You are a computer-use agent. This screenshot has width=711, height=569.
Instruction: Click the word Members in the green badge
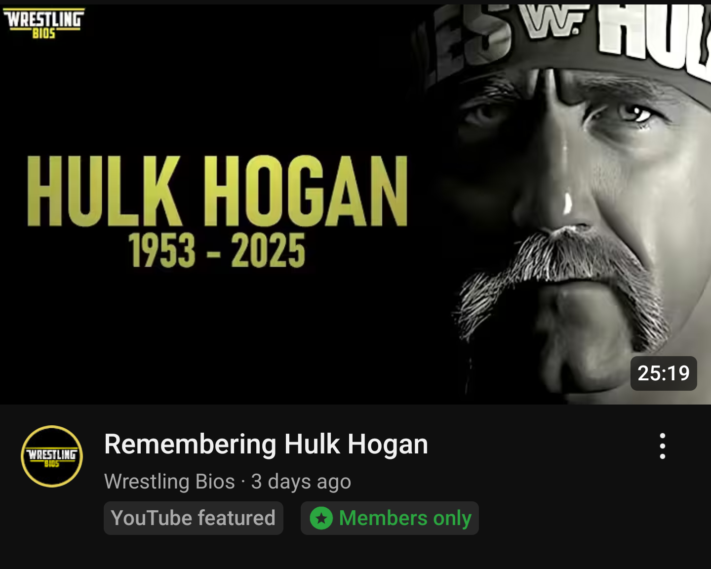383,518
